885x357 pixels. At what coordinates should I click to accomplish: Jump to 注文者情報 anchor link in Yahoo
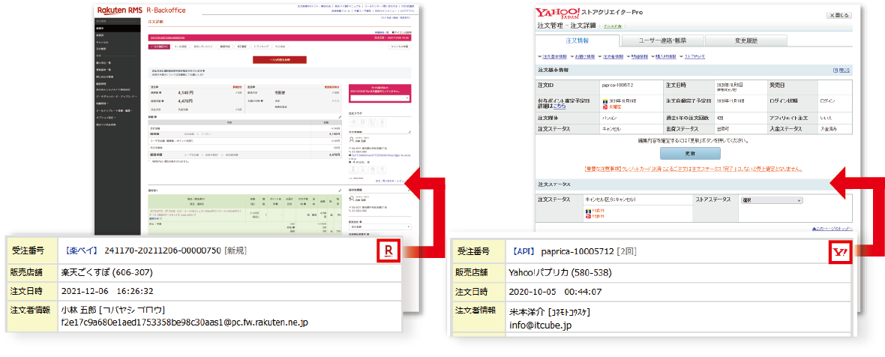pyautogui.click(x=611, y=56)
